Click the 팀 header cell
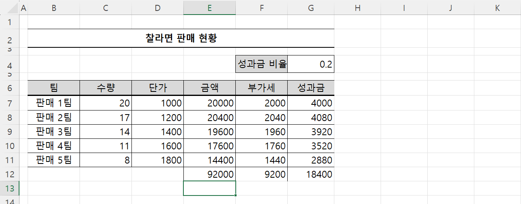The width and height of the screenshot is (521, 204). coord(54,88)
